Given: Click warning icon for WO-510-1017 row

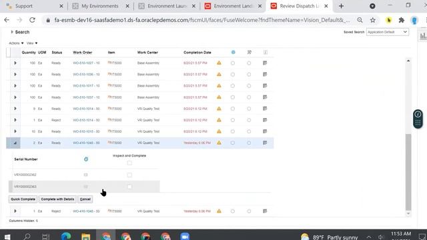Looking at the screenshot, I should coord(219,86).
